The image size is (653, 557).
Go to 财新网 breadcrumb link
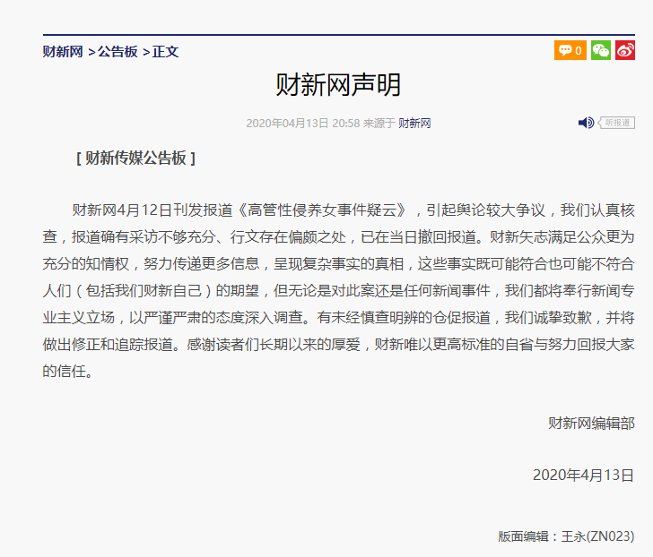[63, 52]
